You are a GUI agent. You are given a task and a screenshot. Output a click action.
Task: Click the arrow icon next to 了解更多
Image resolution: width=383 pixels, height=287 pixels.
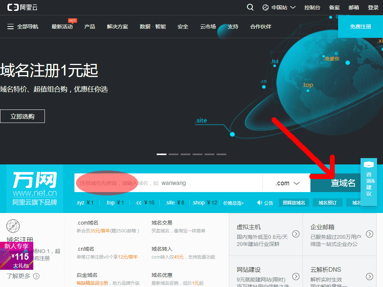click(x=36, y=276)
